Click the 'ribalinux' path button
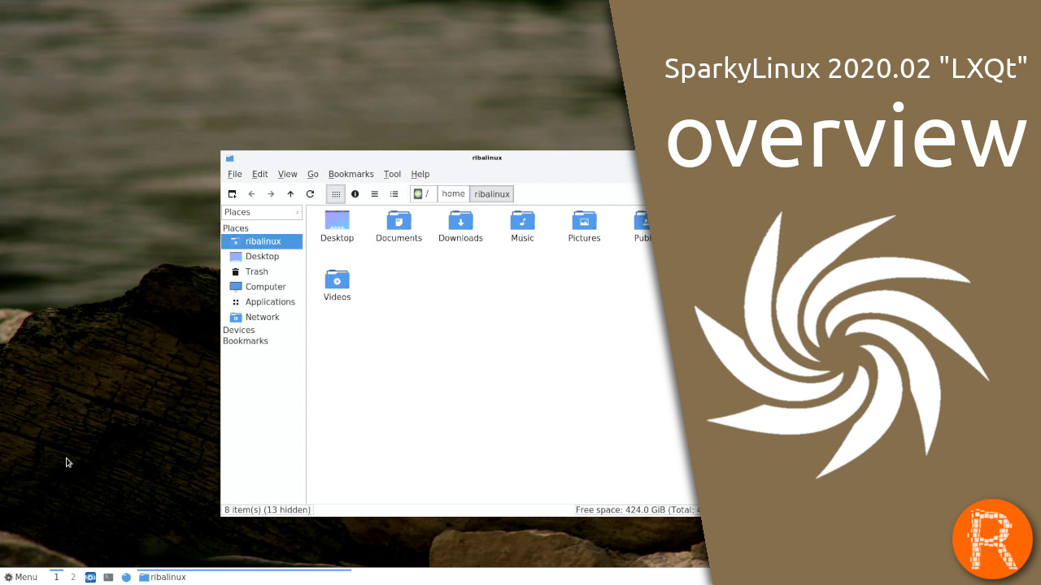Image resolution: width=1041 pixels, height=585 pixels. (492, 194)
